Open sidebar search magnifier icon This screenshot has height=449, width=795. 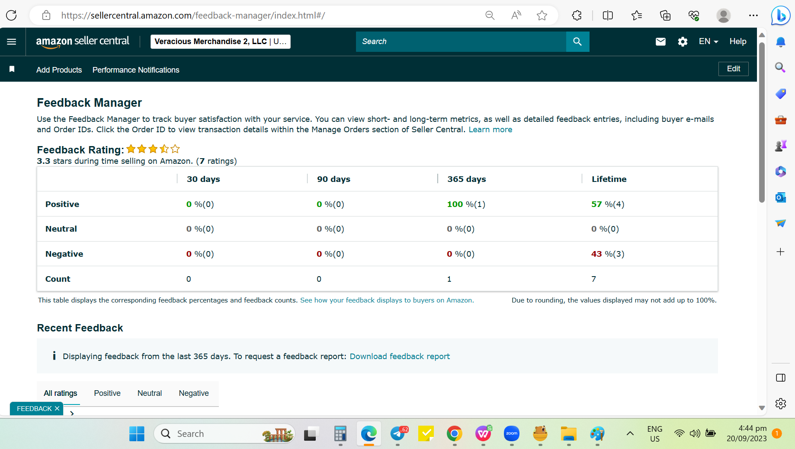[780, 67]
